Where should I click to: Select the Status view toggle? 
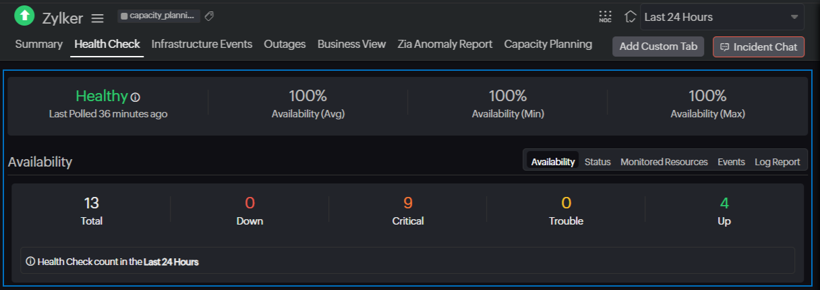tap(597, 162)
